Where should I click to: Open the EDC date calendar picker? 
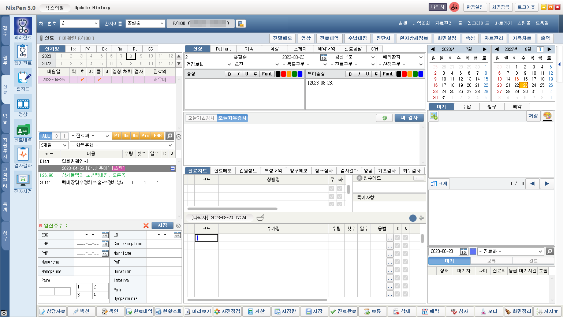pos(105,235)
